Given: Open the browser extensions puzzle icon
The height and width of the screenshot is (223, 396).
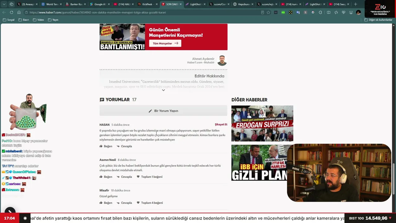Looking at the screenshot, I should click(x=320, y=12).
